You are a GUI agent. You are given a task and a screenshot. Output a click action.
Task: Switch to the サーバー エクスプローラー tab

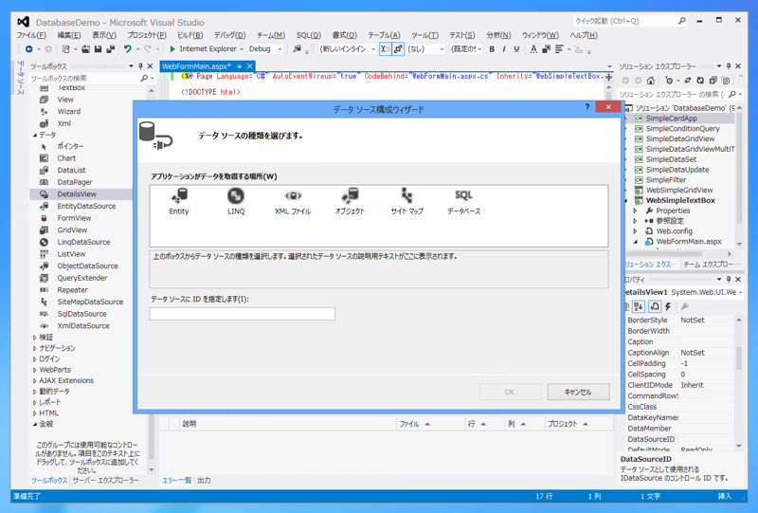(106, 480)
